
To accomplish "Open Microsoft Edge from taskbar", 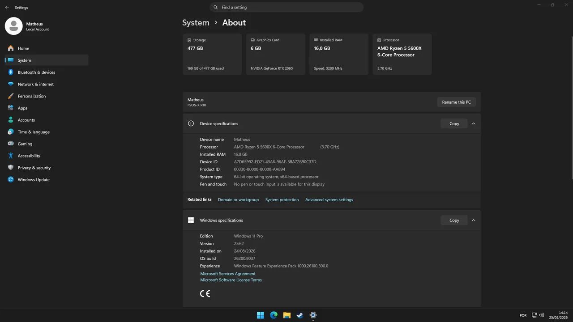I will [x=274, y=315].
